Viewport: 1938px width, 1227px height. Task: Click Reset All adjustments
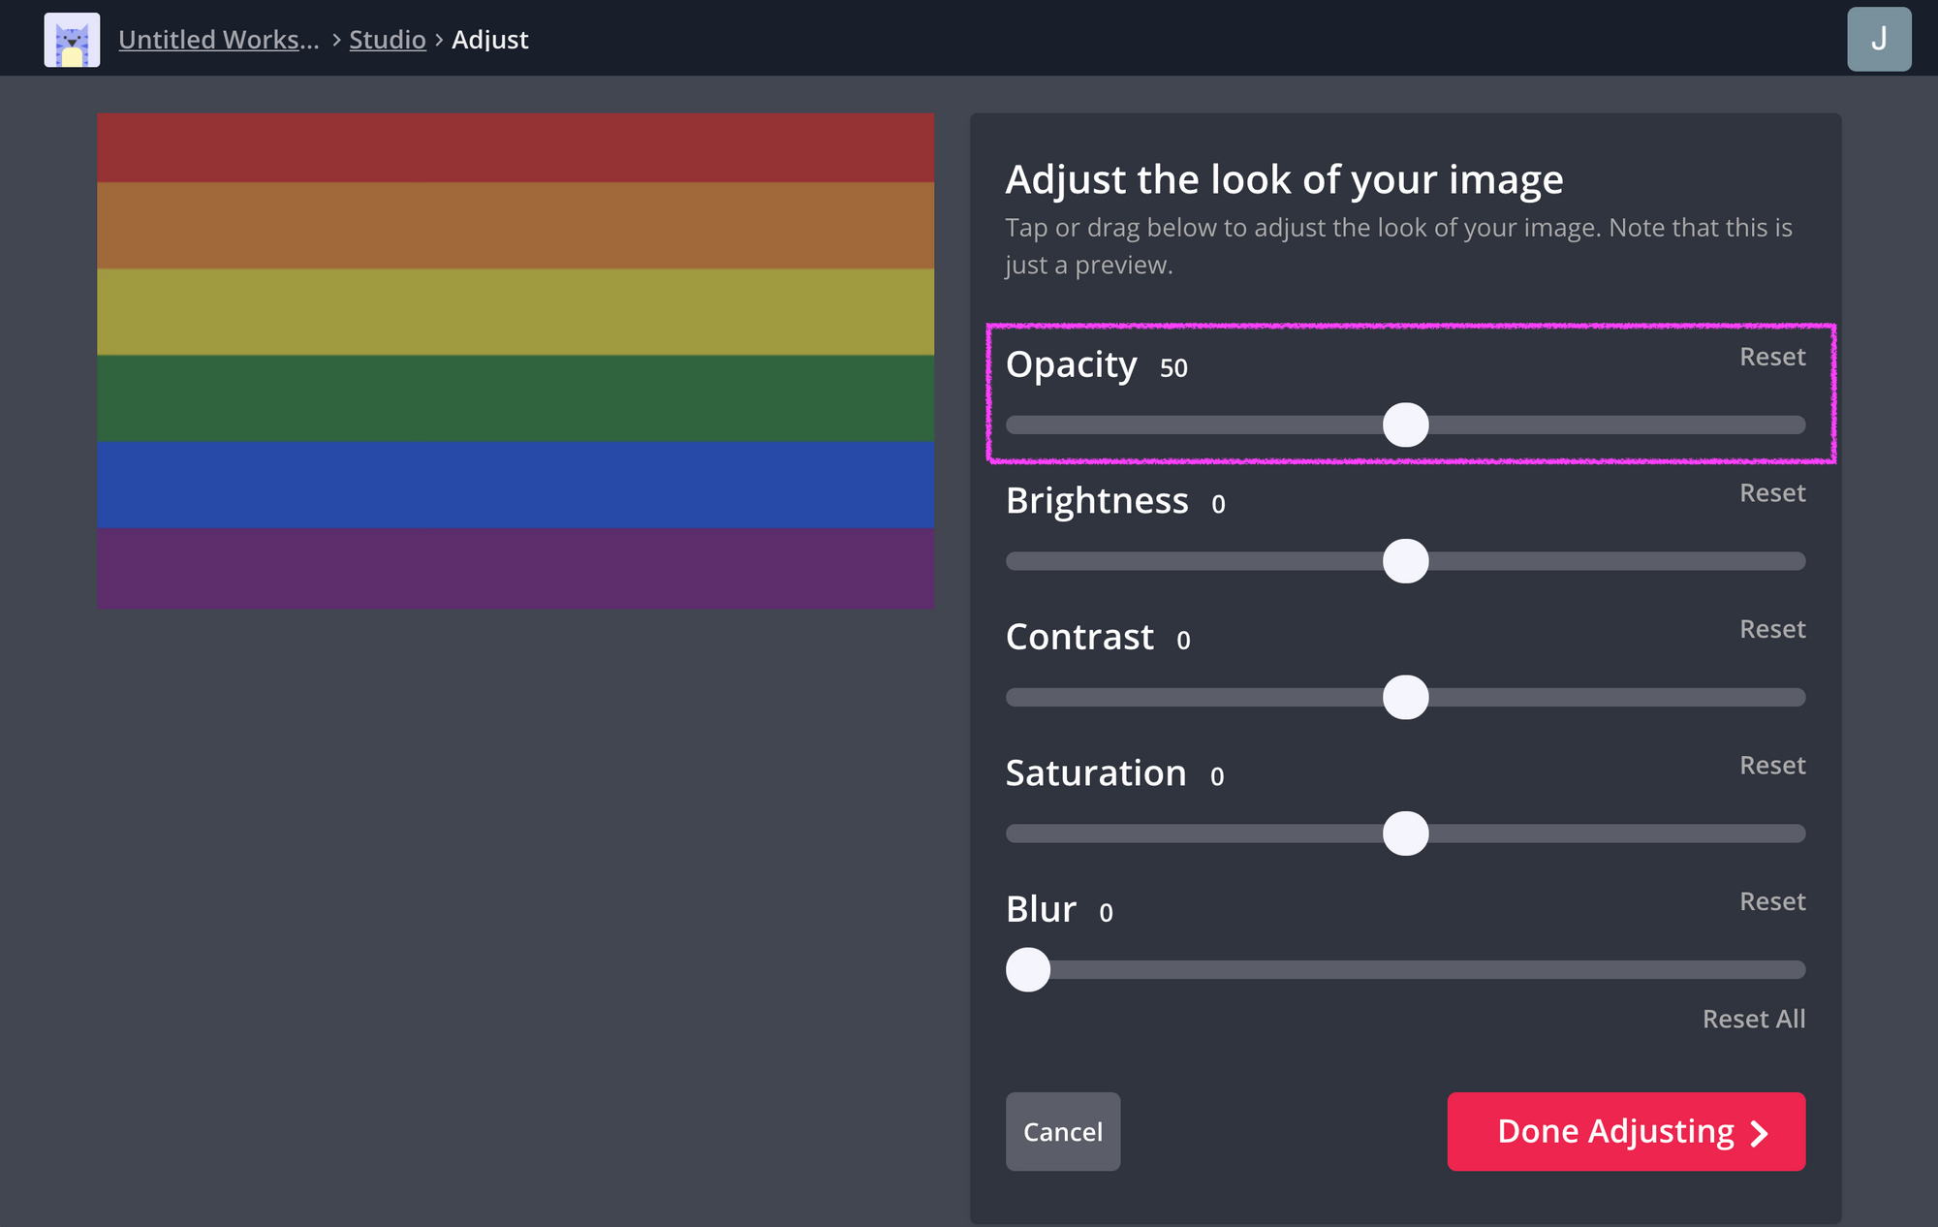point(1753,1019)
